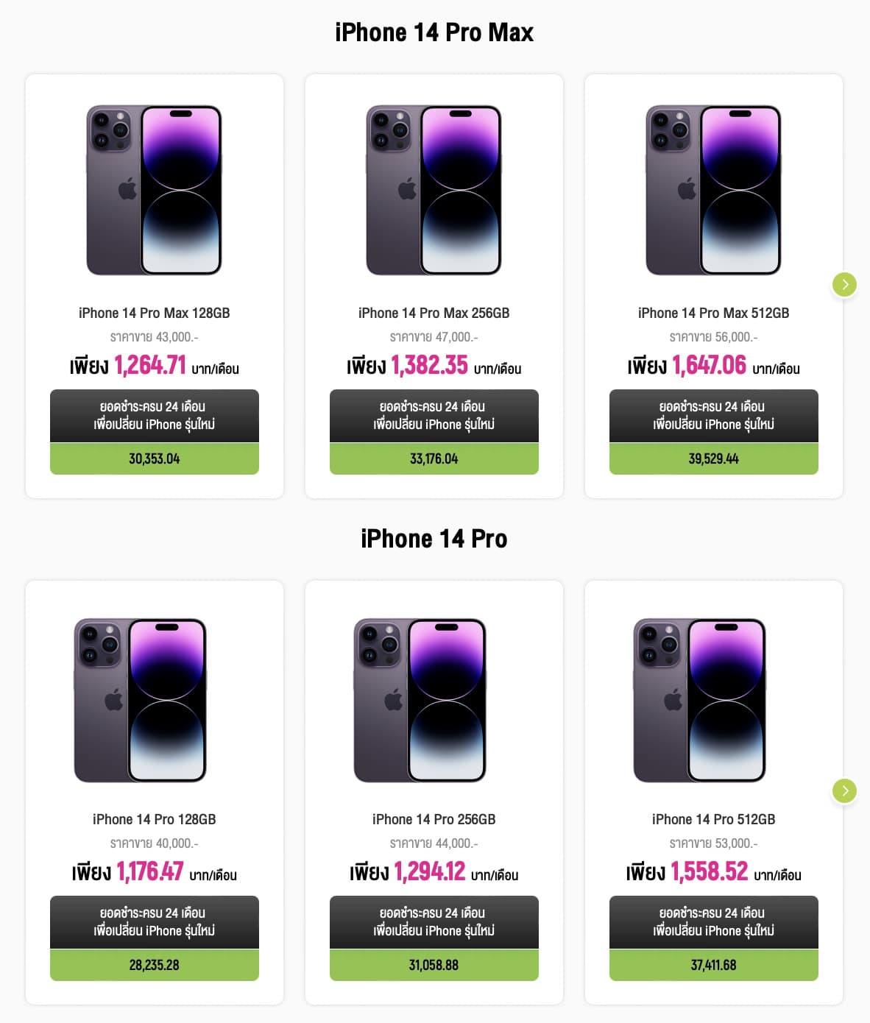870x1023 pixels.
Task: Click the green 37,411.68 total payment bar
Action: coord(713,965)
